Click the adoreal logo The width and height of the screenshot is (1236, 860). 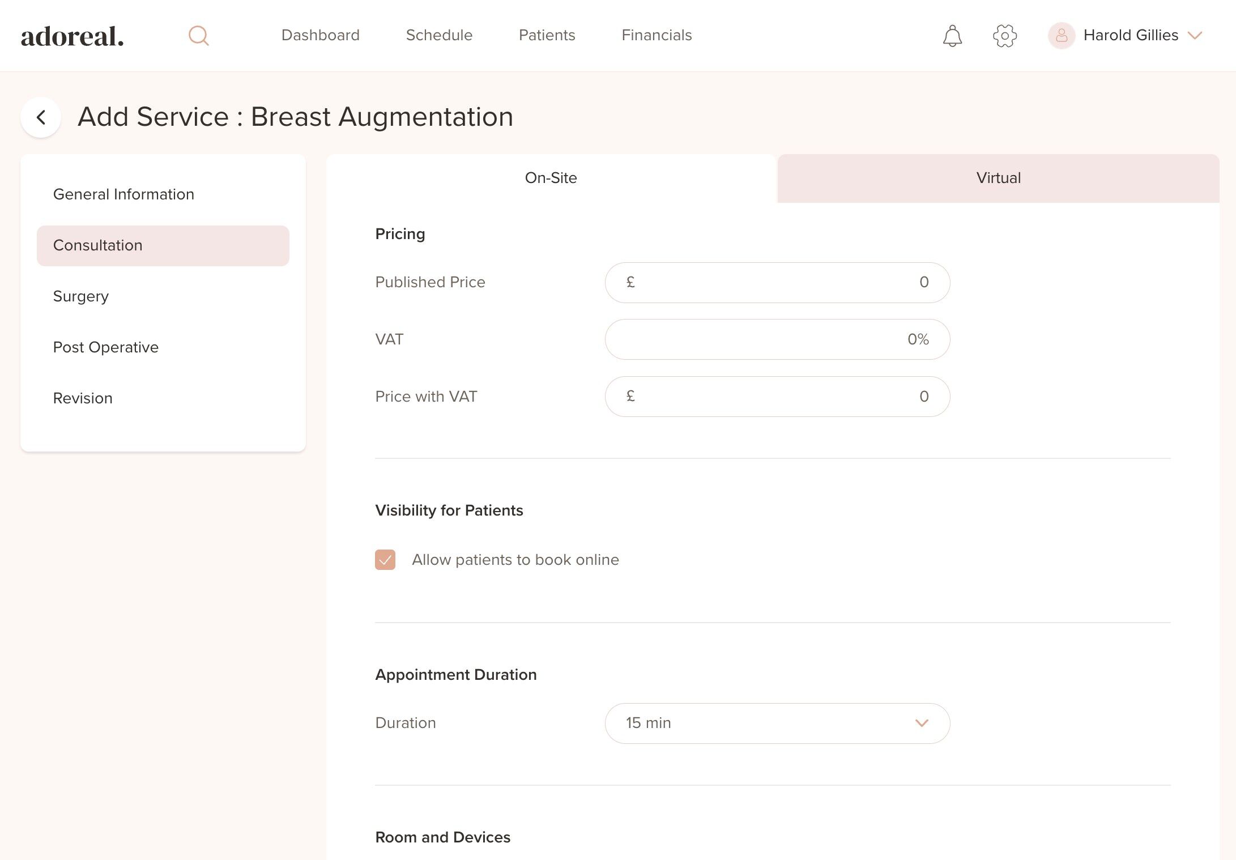coord(73,36)
